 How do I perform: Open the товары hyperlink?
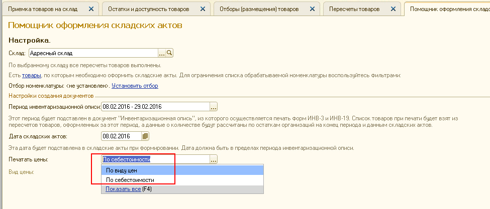coord(32,75)
